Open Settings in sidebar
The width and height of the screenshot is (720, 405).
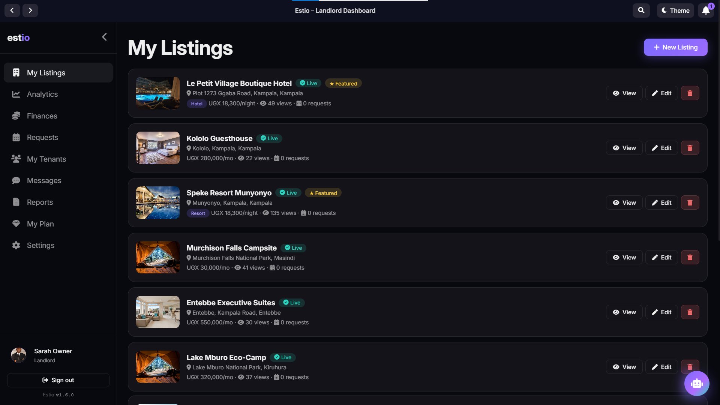click(x=58, y=245)
